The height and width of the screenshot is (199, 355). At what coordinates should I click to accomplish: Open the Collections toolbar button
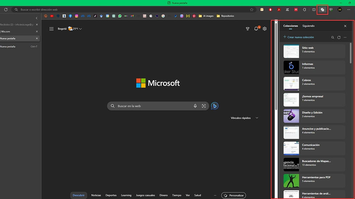[x=322, y=10]
